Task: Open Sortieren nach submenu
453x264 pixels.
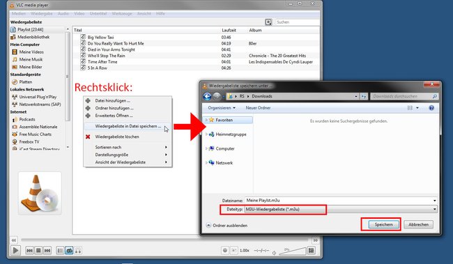Action: [x=128, y=147]
